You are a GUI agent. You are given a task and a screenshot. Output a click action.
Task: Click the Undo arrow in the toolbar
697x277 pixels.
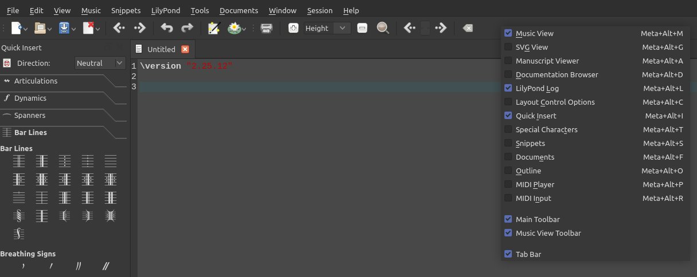coord(167,28)
